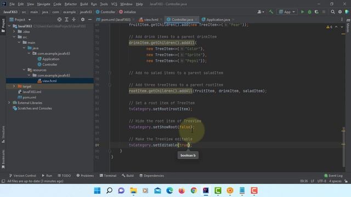Click the Controller breadcrumb in navigation bar
This screenshot has height=197, width=351.
tap(105, 12)
